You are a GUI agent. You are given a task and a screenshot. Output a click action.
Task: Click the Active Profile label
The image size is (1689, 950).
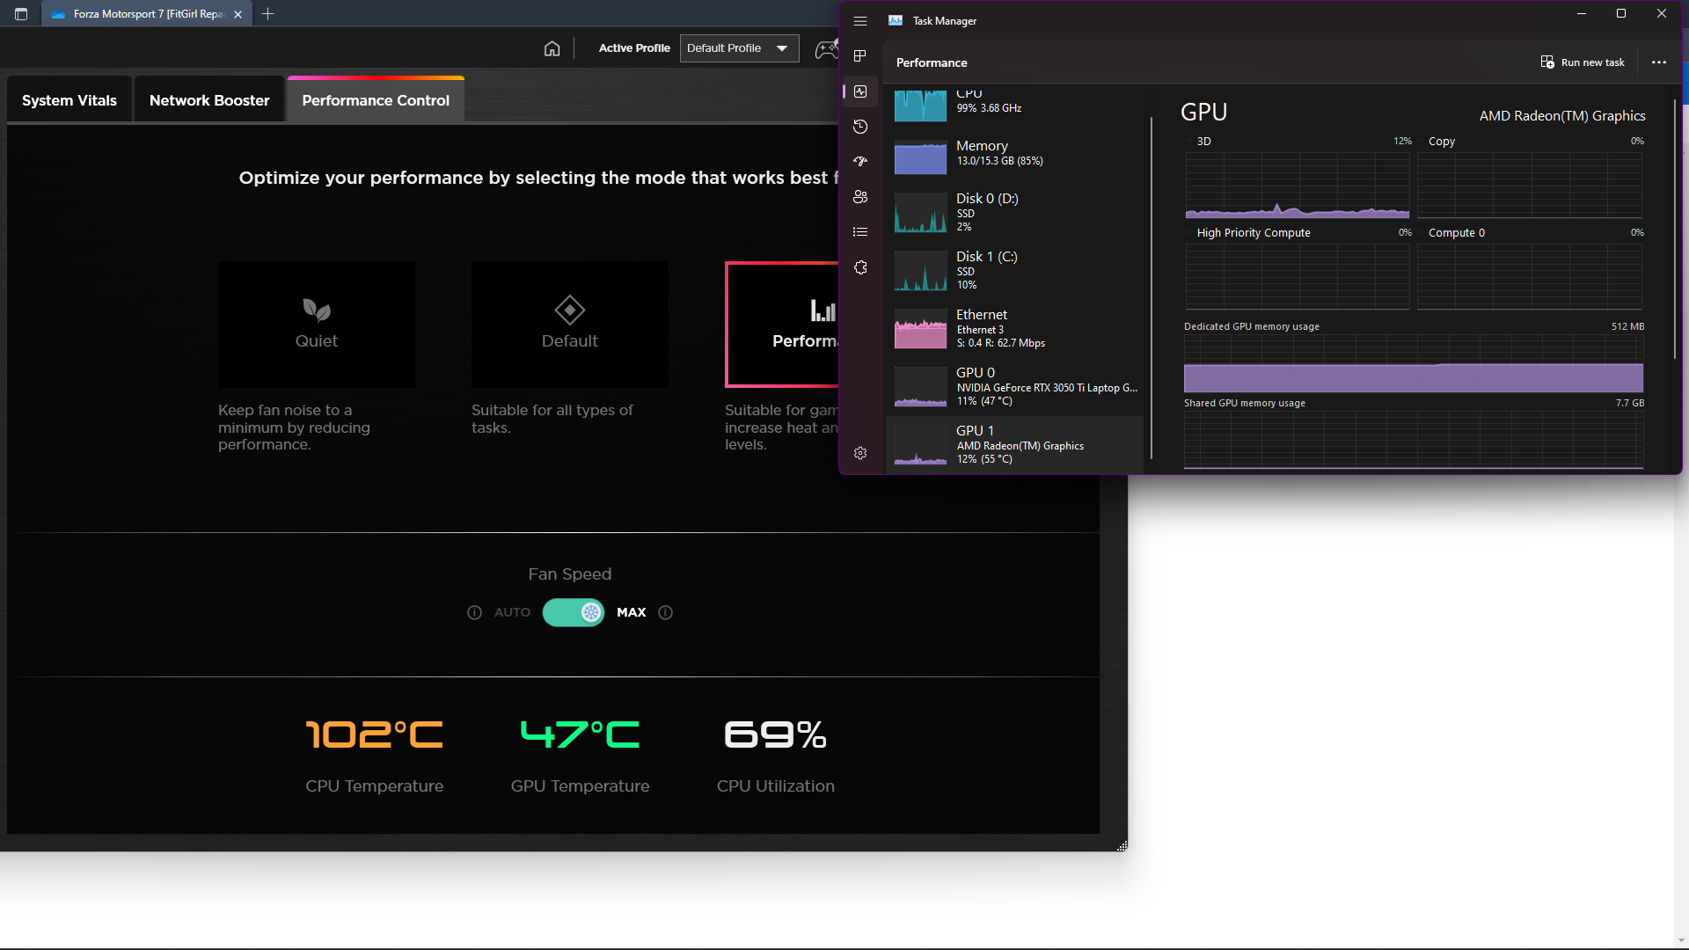(x=634, y=48)
